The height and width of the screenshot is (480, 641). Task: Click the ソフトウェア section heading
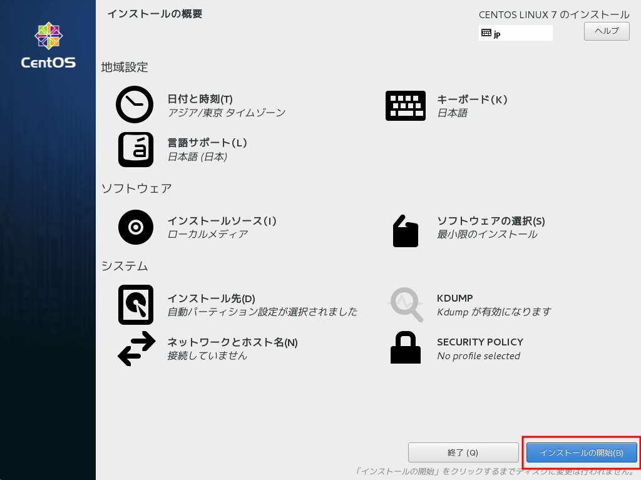pyautogui.click(x=136, y=188)
